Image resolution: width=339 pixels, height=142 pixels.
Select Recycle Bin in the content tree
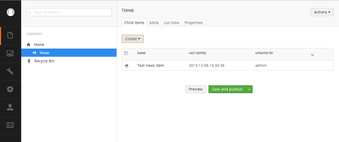pyautogui.click(x=44, y=61)
